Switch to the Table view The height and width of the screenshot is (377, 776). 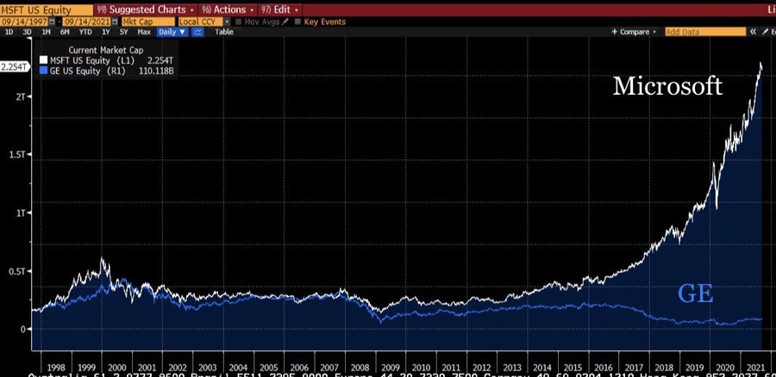click(223, 31)
